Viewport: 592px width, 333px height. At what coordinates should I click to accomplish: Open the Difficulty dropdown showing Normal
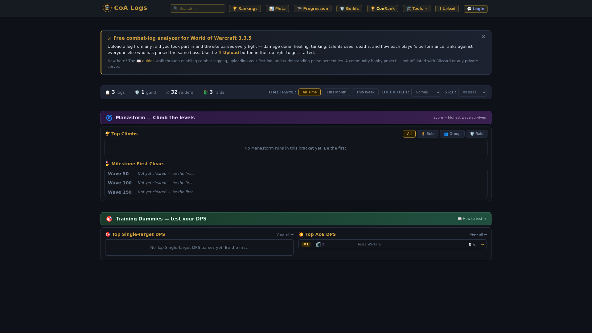(426, 92)
